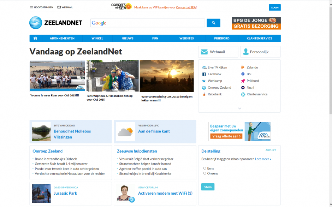This screenshot has width=332, height=207.
Task: Open Behoud het Nollebos Vlissingen link
Action: tap(72, 134)
